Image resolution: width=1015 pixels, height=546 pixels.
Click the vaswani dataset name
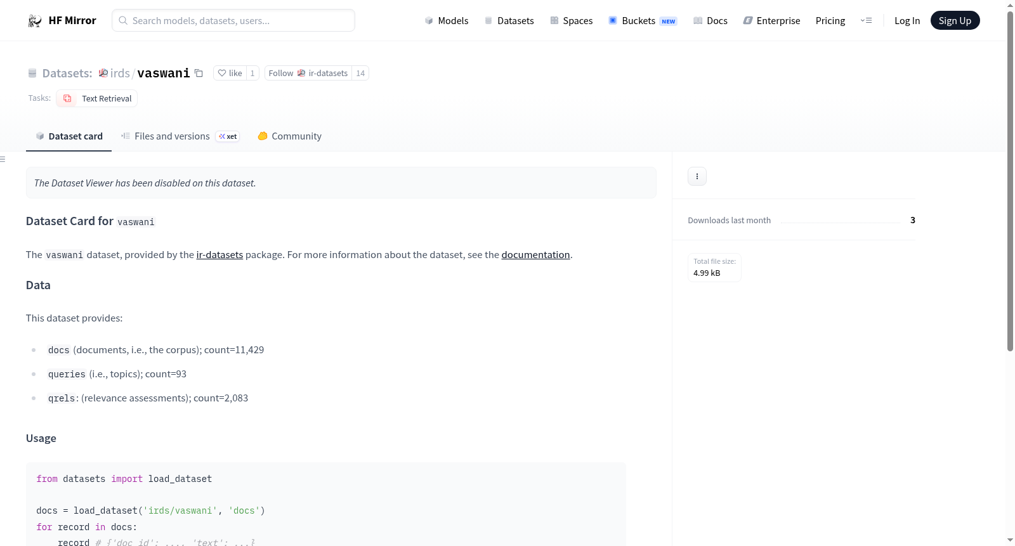(x=164, y=73)
